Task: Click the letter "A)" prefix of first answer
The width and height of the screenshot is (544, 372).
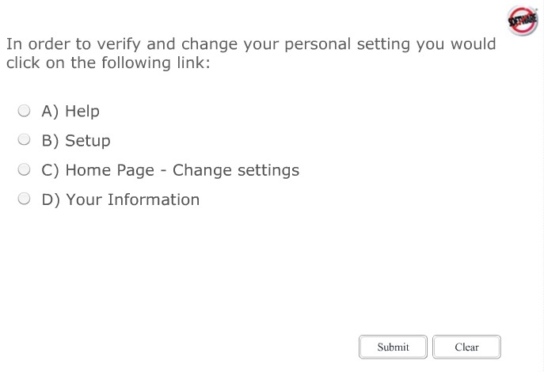Action: pyautogui.click(x=51, y=112)
